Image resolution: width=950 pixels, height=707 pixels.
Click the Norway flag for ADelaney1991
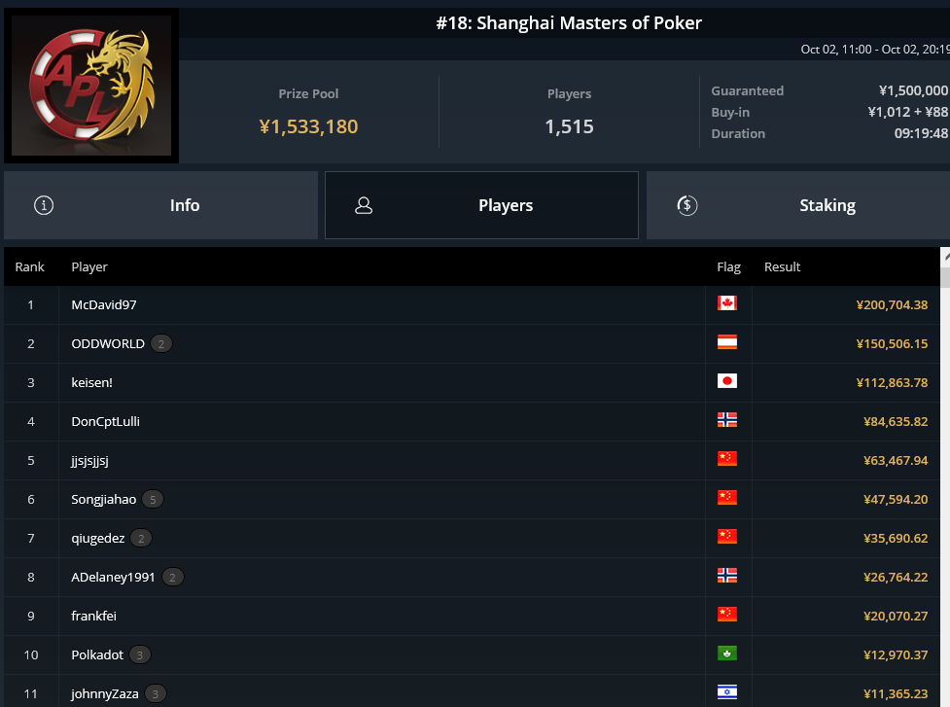[x=727, y=576]
